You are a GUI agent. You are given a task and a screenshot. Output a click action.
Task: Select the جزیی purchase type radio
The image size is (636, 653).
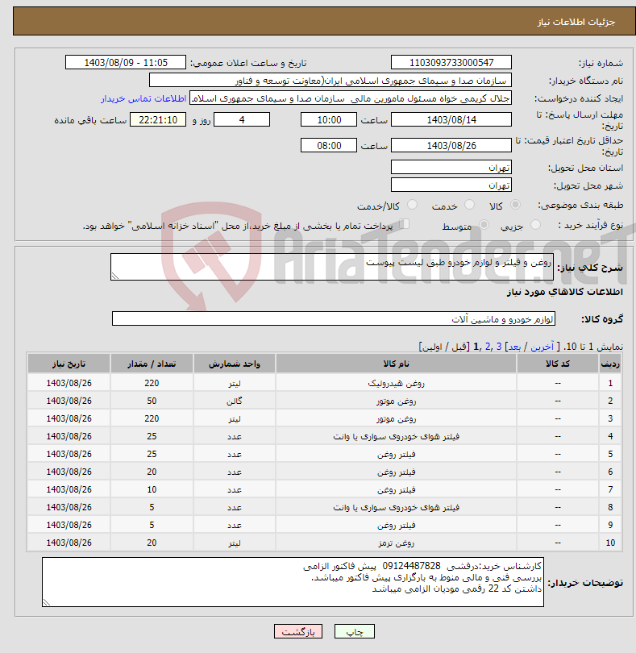pyautogui.click(x=535, y=225)
